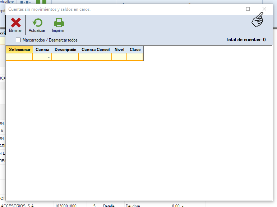Select the Descripción column header
This screenshot has height=207, width=277.
coord(65,49)
